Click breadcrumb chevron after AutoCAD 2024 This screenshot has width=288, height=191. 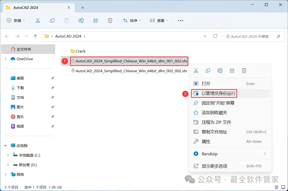tap(85, 36)
